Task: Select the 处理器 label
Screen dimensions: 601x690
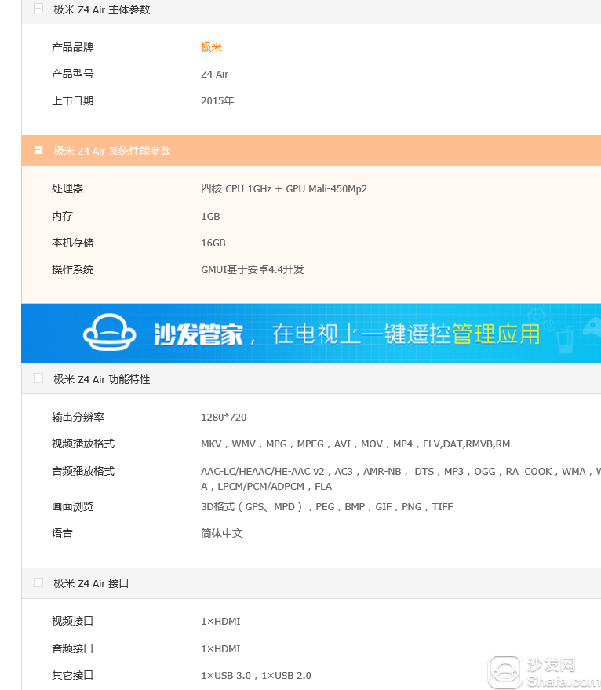Action: click(67, 188)
